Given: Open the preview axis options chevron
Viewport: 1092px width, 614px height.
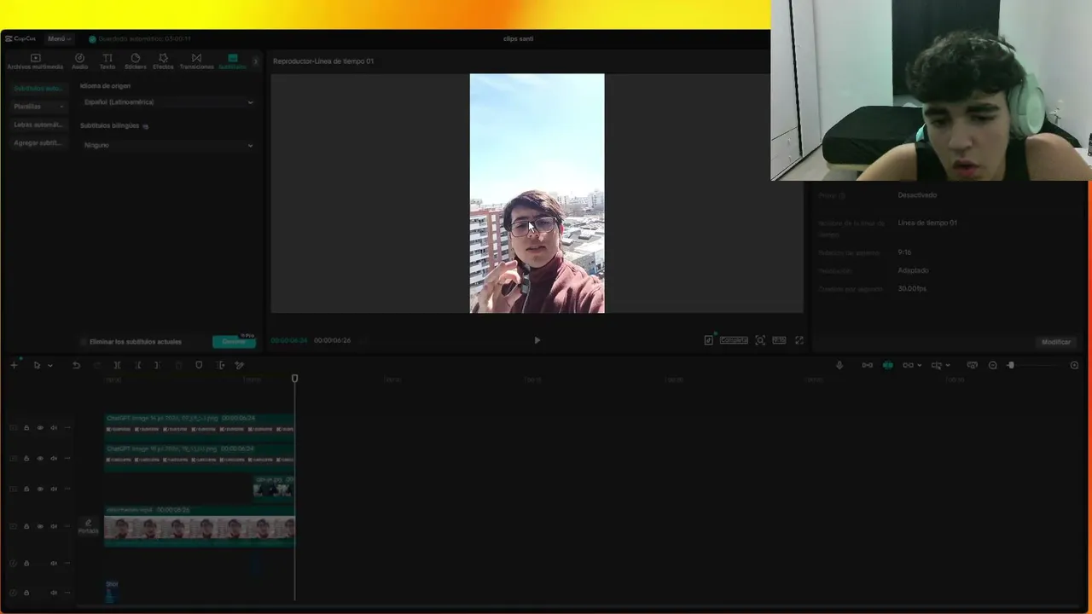Looking at the screenshot, I should click(948, 366).
